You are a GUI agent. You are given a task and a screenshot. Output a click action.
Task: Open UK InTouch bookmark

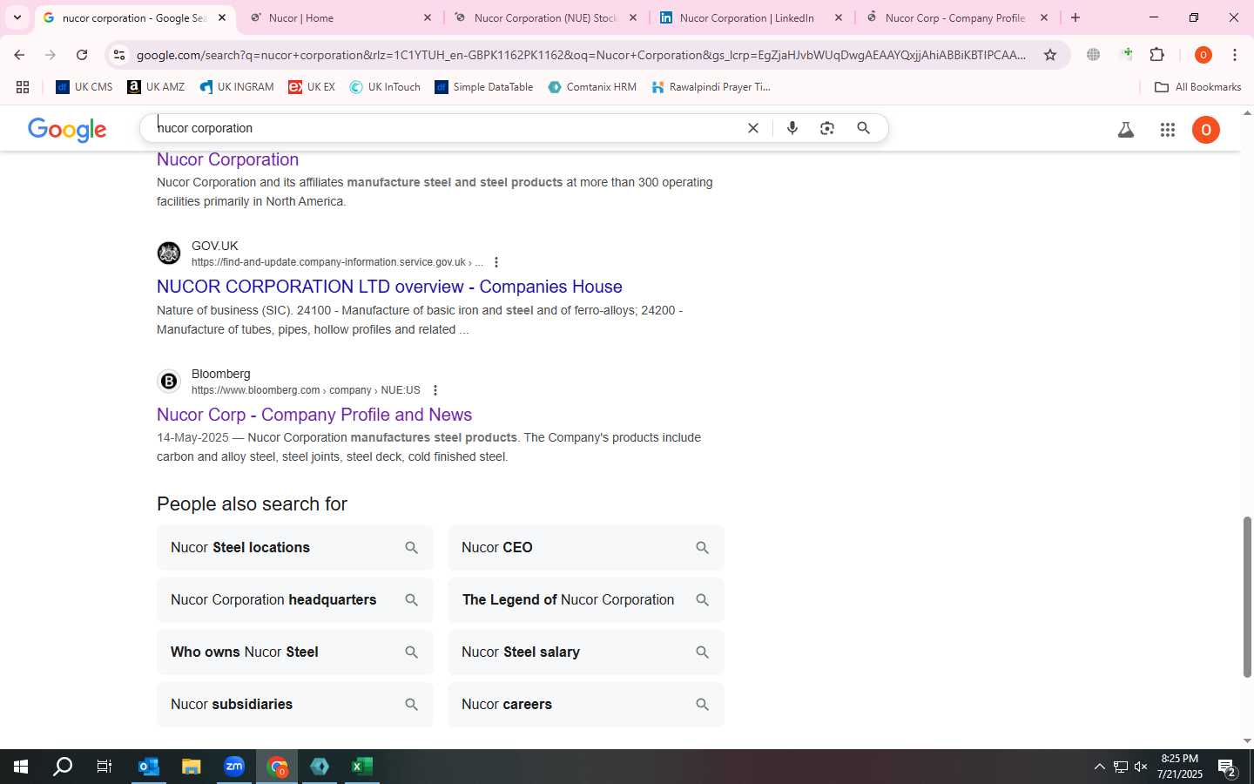[385, 87]
